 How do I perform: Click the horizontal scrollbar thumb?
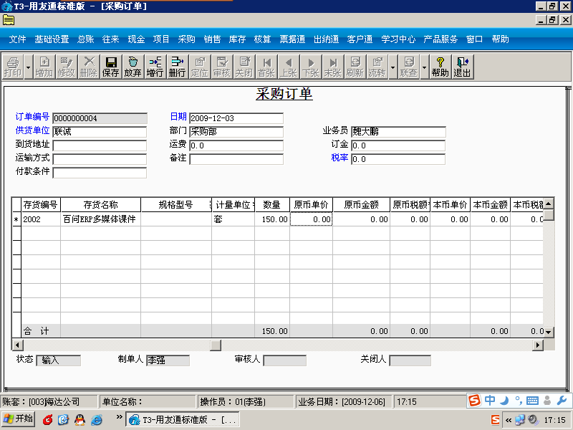point(216,345)
